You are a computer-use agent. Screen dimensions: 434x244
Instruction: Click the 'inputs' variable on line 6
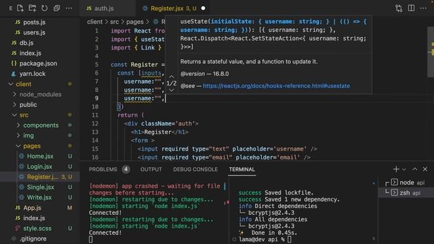(x=151, y=73)
